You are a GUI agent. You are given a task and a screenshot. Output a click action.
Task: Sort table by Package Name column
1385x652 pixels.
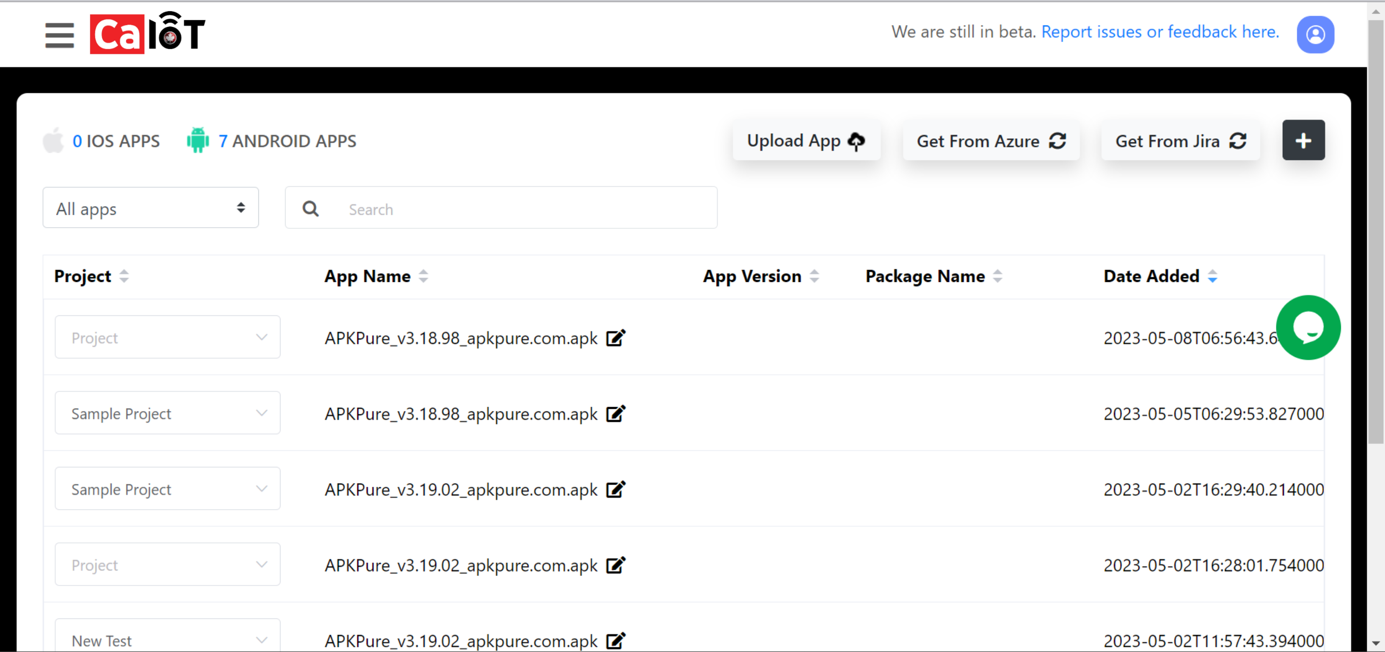click(x=997, y=276)
